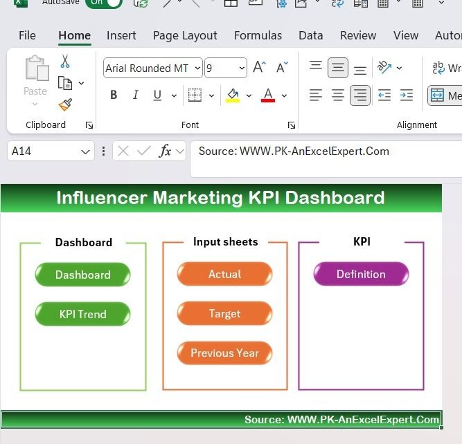Toggle Underline formatting

(x=157, y=95)
